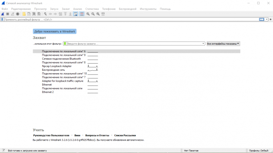Select interface 'Подключение по локальной сети* 10'
This screenshot has width=273, height=153.
point(64,73)
